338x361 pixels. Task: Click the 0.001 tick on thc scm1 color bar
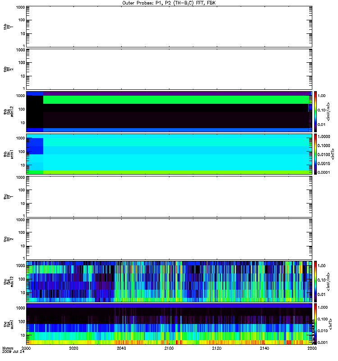323,342
